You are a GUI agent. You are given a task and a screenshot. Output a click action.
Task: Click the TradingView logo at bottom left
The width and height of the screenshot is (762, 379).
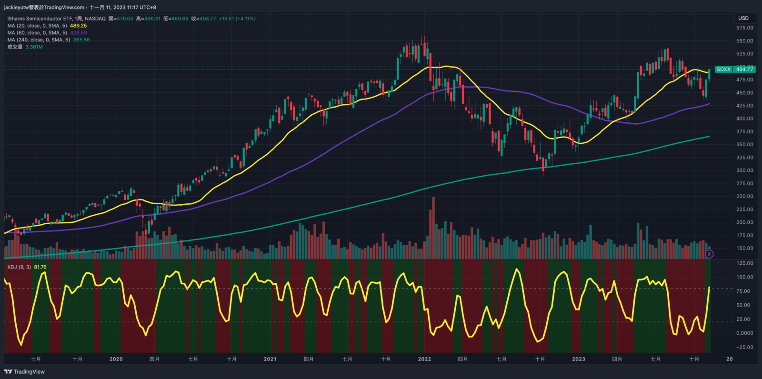click(x=24, y=372)
